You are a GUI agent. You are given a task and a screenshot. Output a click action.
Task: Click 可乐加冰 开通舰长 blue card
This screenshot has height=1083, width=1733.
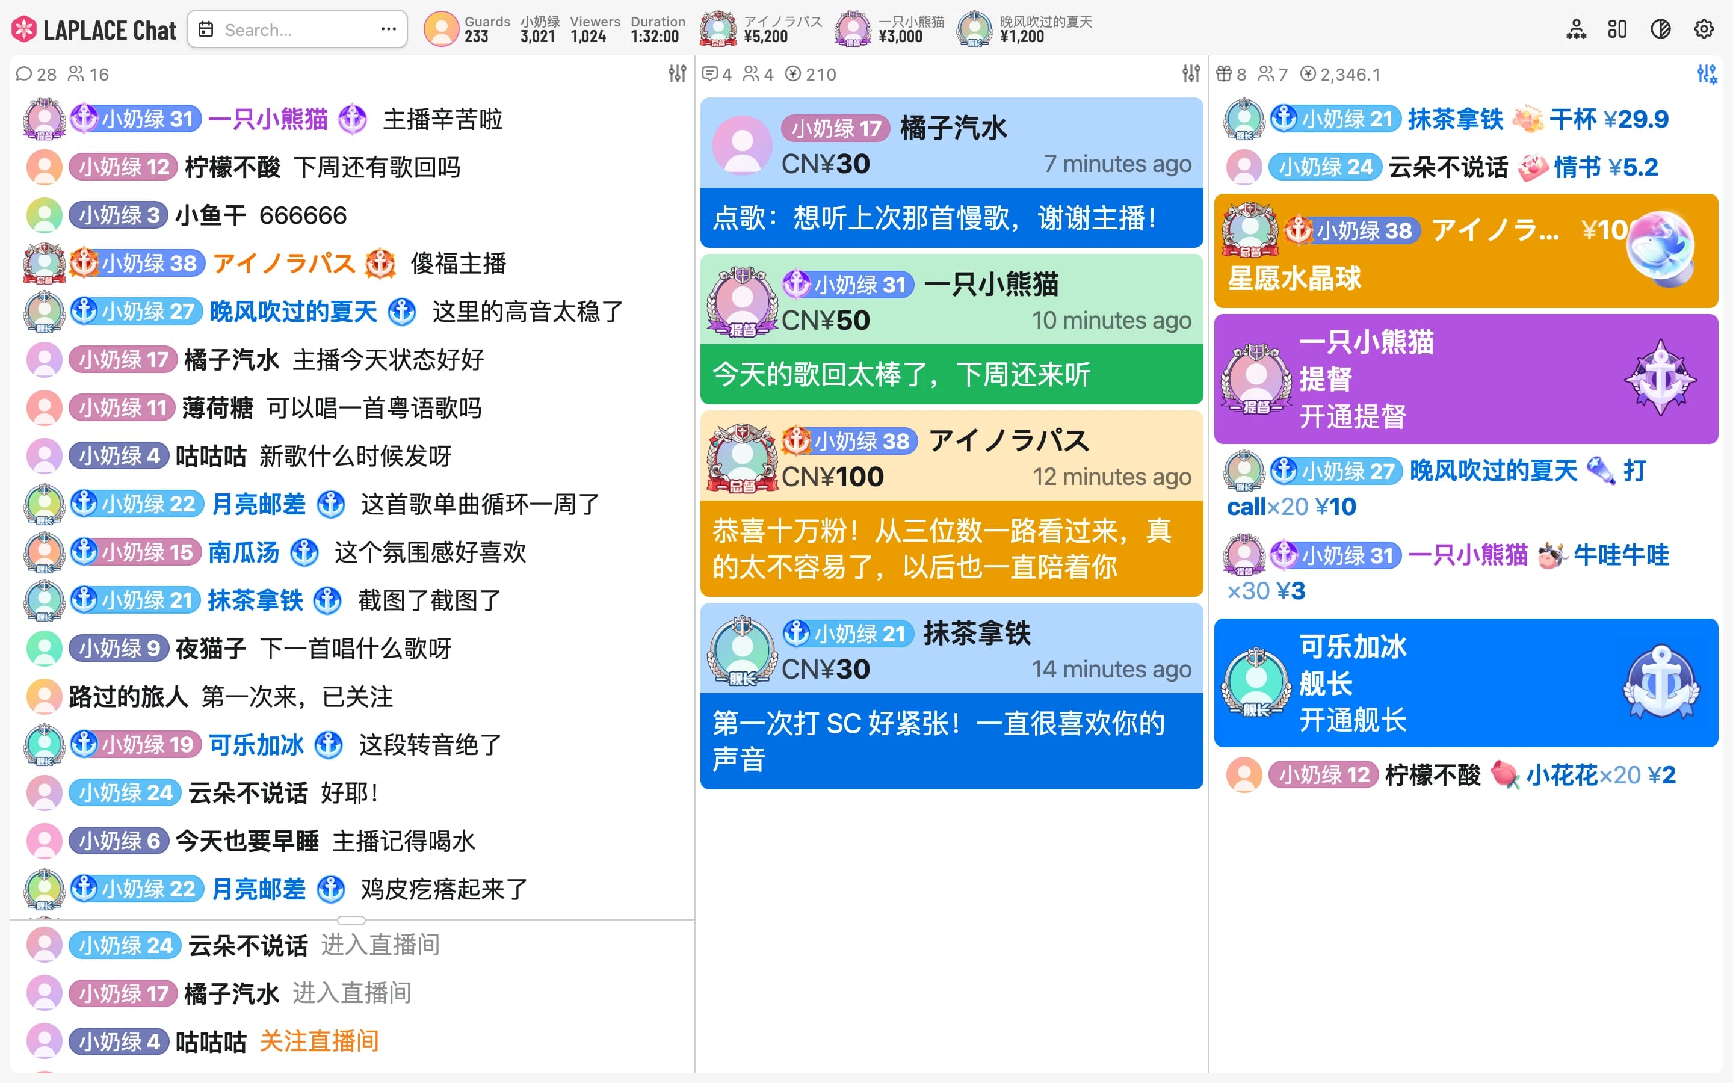tap(1466, 683)
